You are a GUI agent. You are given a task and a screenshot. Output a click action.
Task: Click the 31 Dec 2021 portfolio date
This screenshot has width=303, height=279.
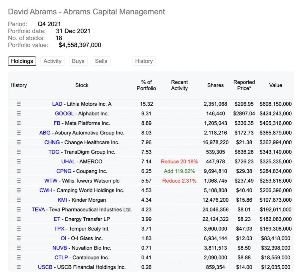(x=73, y=31)
